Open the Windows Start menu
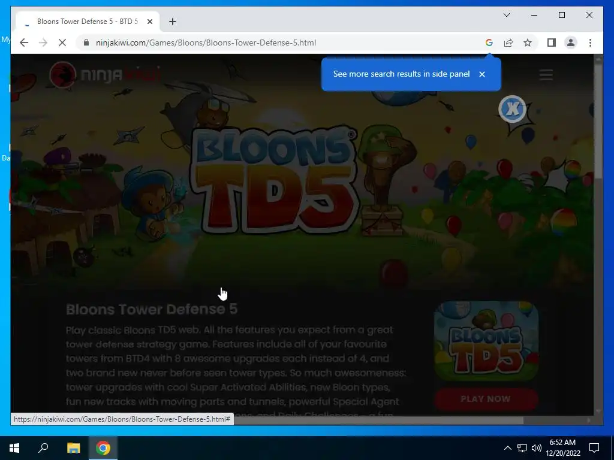Viewport: 614px width, 460px height. click(x=14, y=448)
